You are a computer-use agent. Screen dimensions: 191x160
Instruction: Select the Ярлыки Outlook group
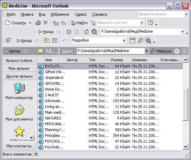tap(19, 61)
